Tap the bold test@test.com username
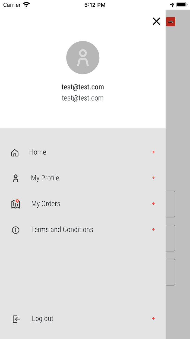The width and height of the screenshot is (190, 339). pos(83,87)
